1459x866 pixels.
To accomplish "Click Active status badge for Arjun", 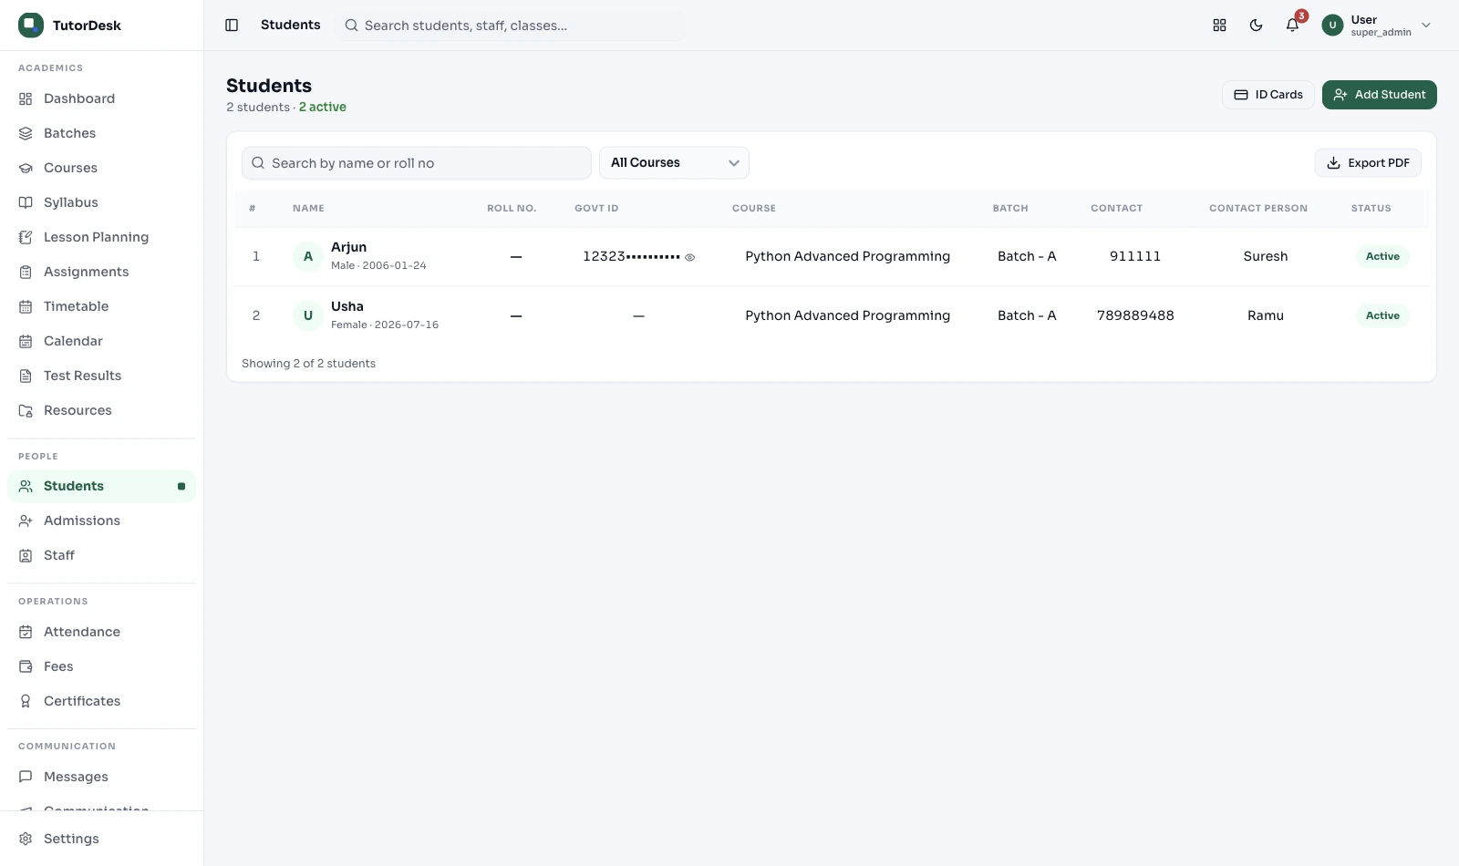I will point(1382,256).
